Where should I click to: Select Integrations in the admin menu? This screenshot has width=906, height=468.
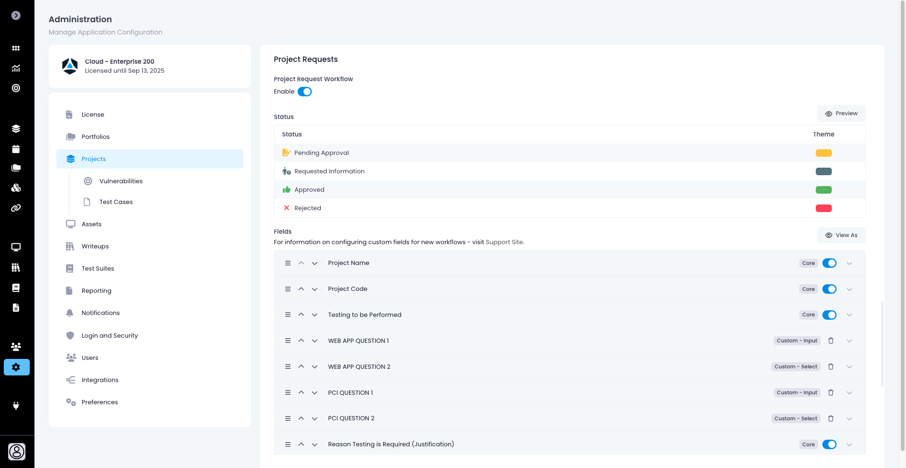point(100,380)
